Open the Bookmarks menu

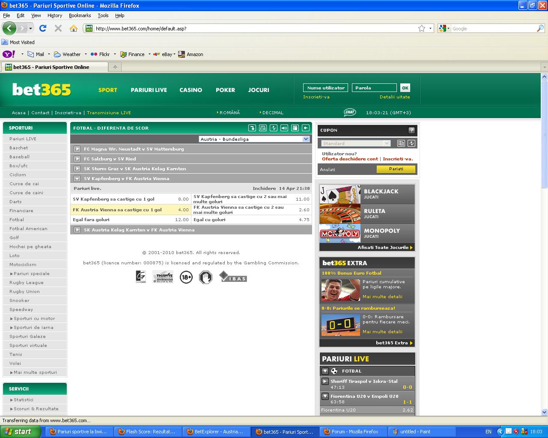click(80, 15)
